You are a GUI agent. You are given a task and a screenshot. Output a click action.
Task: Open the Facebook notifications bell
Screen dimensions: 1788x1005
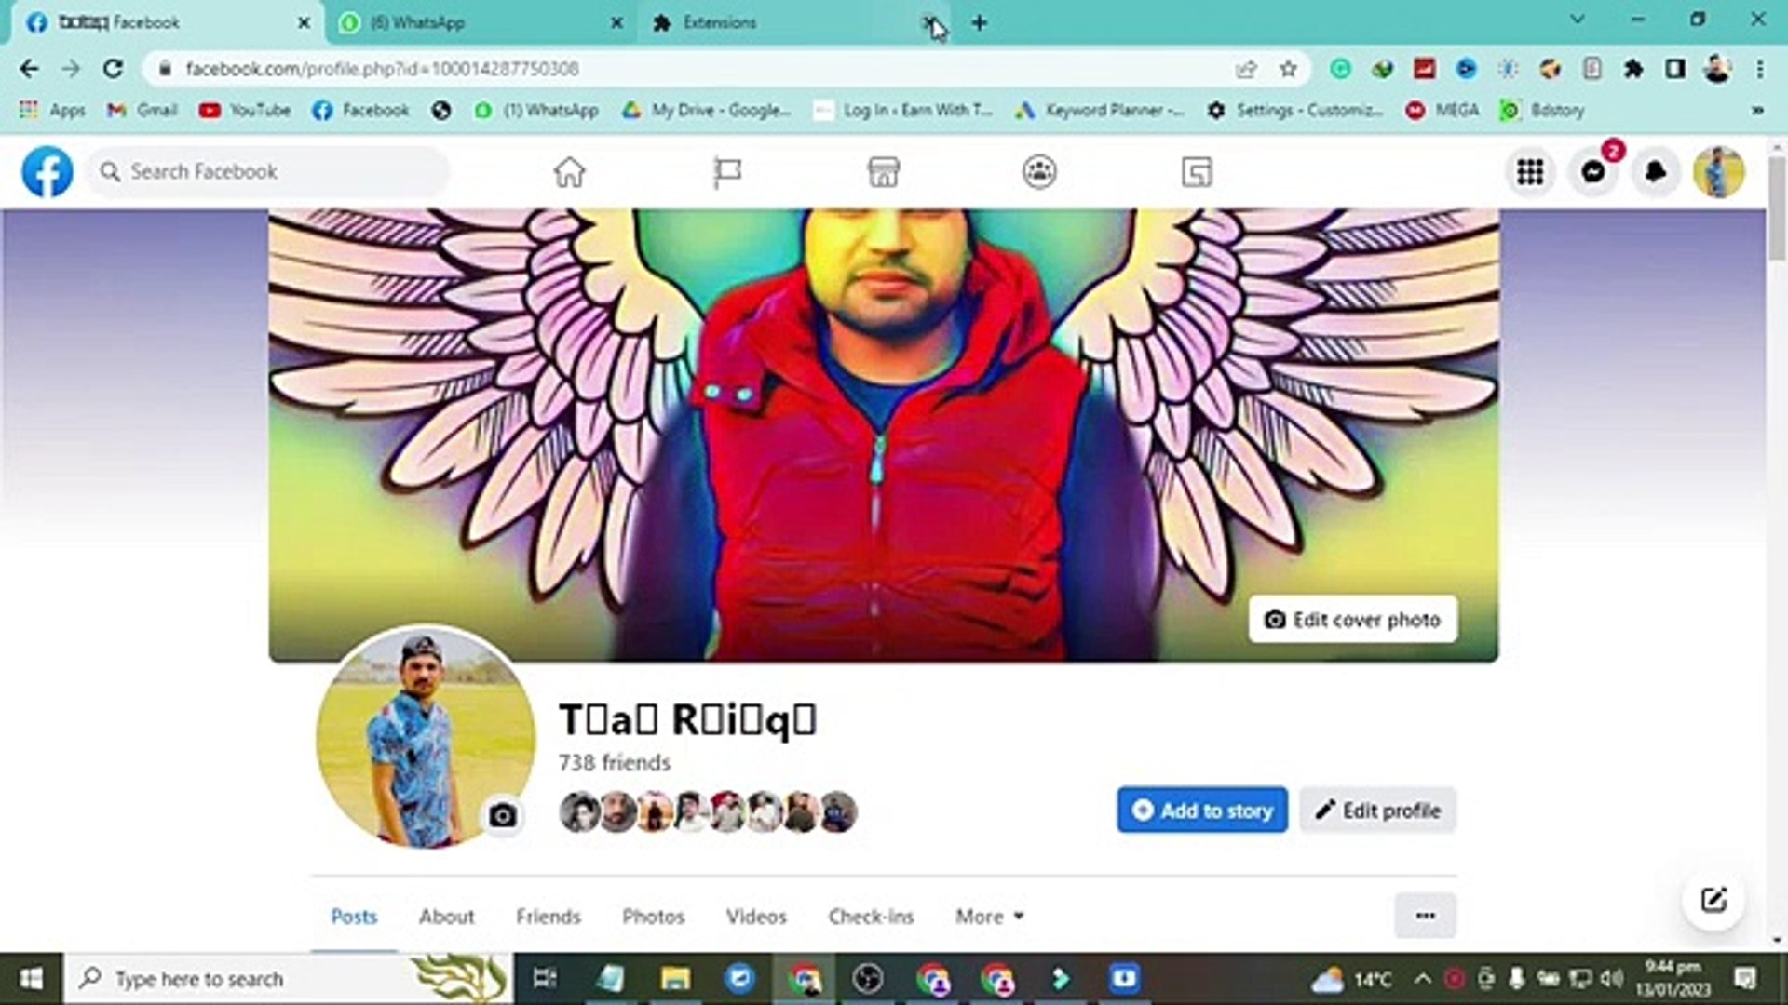(x=1656, y=171)
